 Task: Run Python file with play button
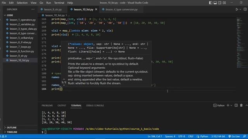click(237, 9)
